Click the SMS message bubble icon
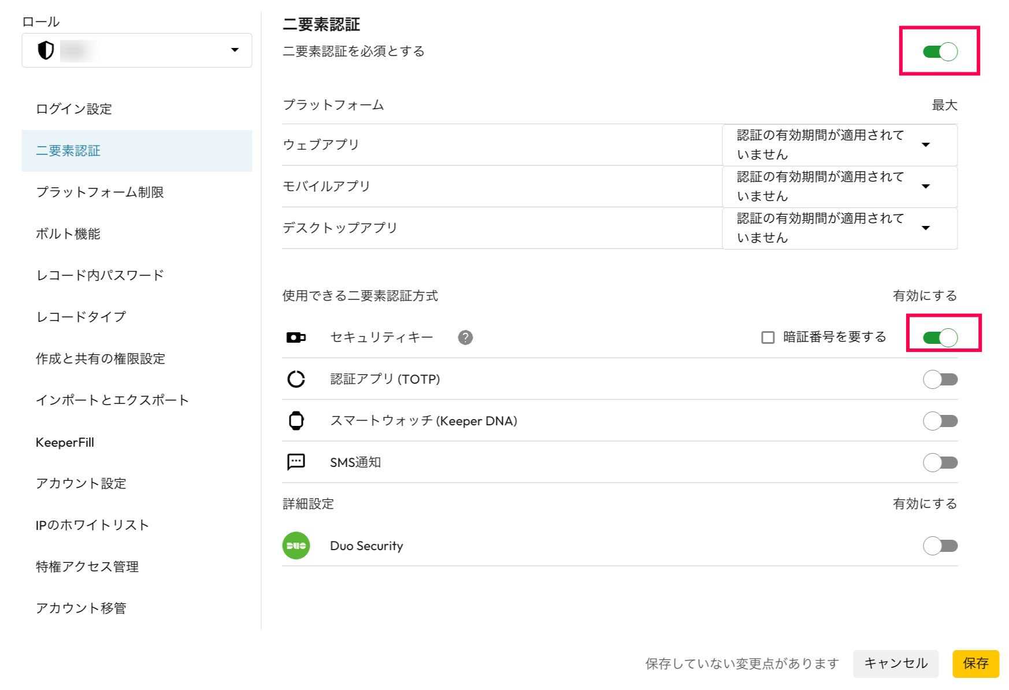The width and height of the screenshot is (1009, 690). 296,462
